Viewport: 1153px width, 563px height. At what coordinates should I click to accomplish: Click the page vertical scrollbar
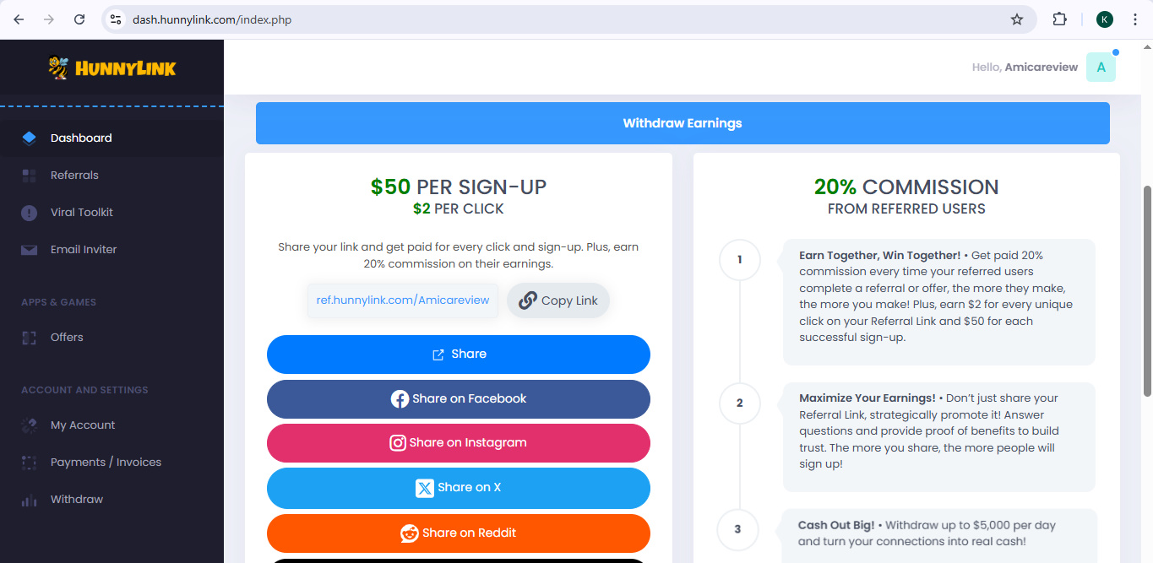pos(1146,291)
